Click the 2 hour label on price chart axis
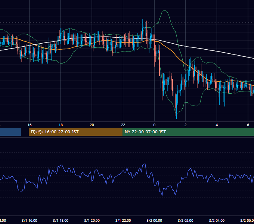Image resolution: width=254 pixels, height=224 pixels. [x=186, y=125]
